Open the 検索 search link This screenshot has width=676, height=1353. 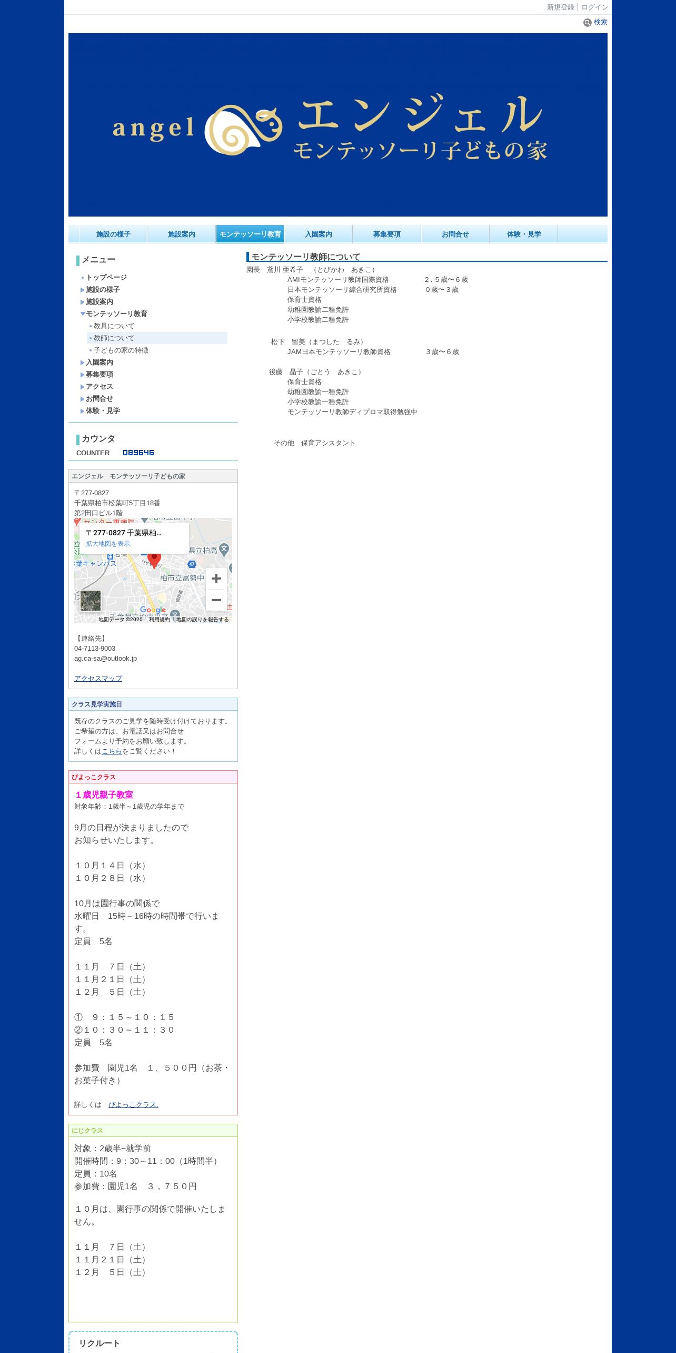coord(601,22)
